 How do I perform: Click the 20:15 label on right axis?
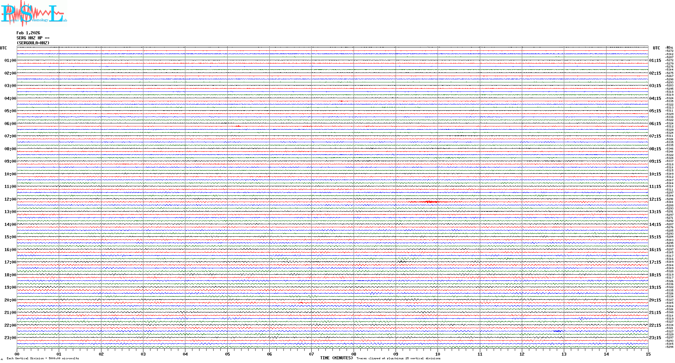click(655, 300)
